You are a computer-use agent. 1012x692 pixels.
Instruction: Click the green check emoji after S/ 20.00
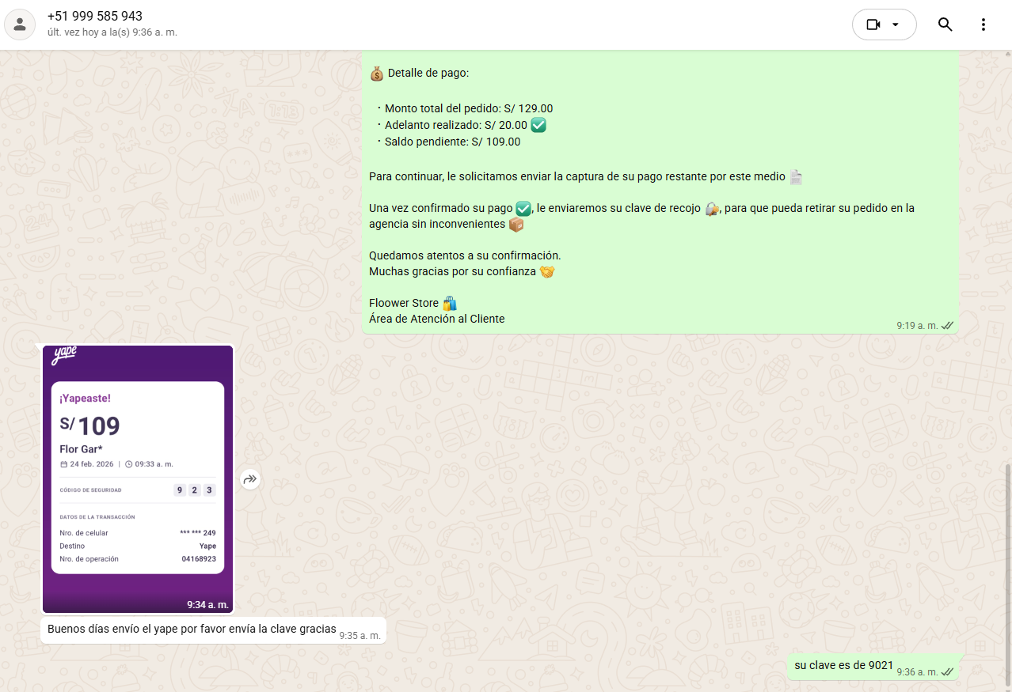[x=538, y=125]
